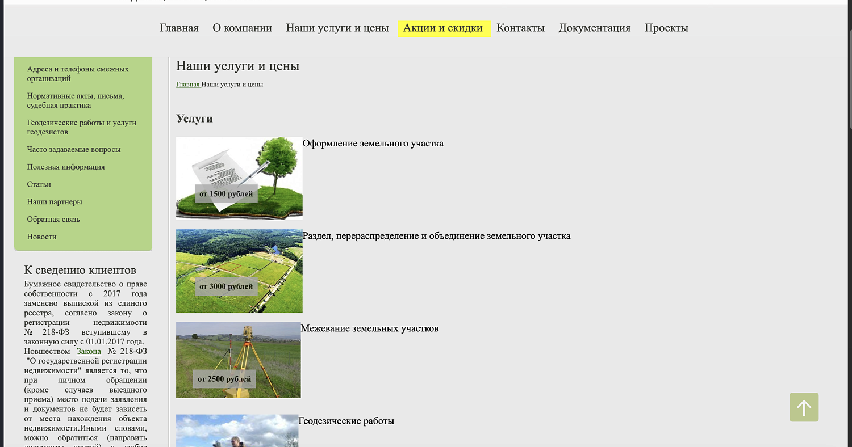The image size is (852, 447).
Task: Open Адреса и телефоны смежных организаций sidebar link
Action: (x=78, y=74)
